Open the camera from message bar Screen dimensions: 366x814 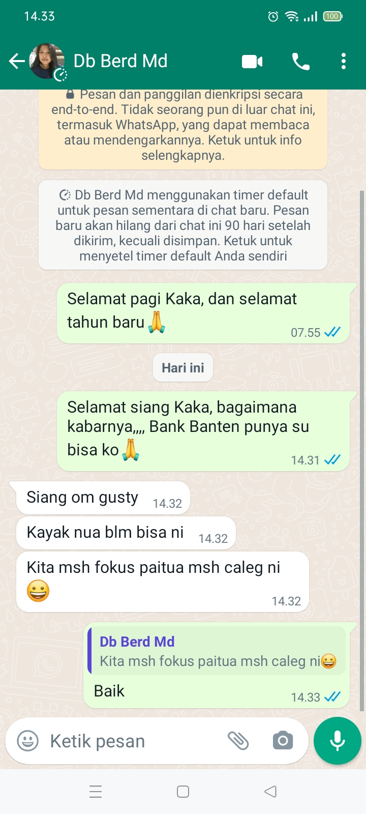tap(283, 741)
